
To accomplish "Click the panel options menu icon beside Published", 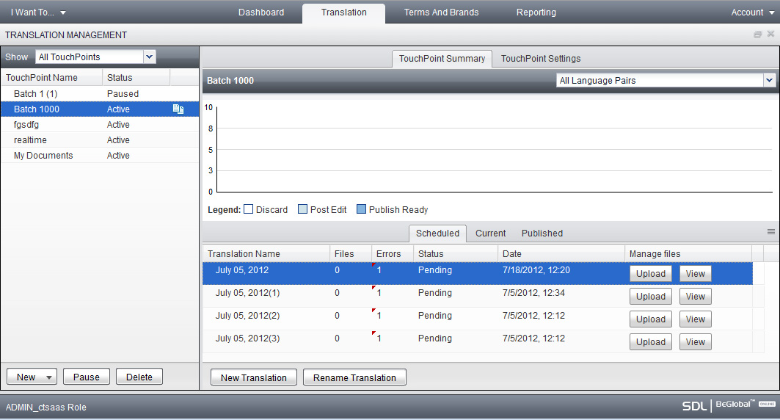I will 771,231.
